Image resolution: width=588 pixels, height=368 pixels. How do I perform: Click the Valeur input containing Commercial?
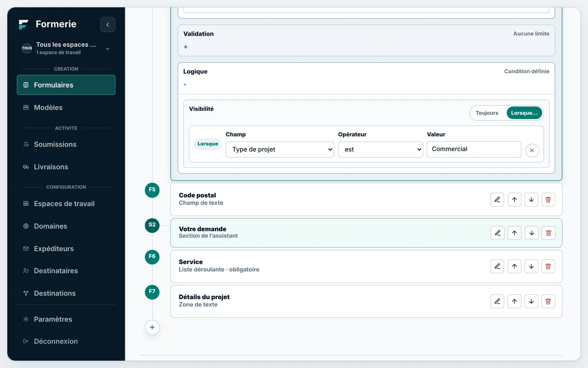pyautogui.click(x=474, y=149)
